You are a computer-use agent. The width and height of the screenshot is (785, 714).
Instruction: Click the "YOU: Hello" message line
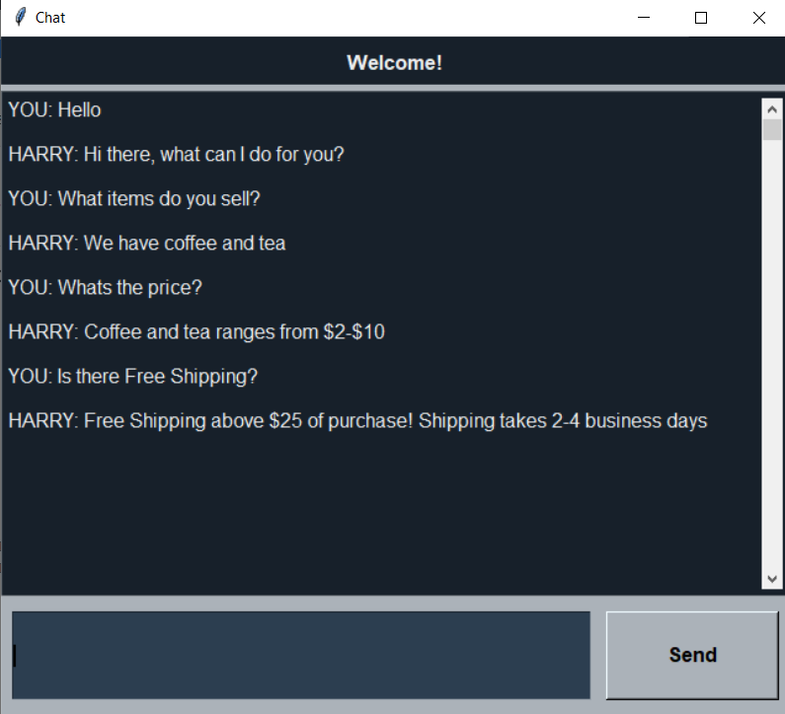(x=54, y=110)
